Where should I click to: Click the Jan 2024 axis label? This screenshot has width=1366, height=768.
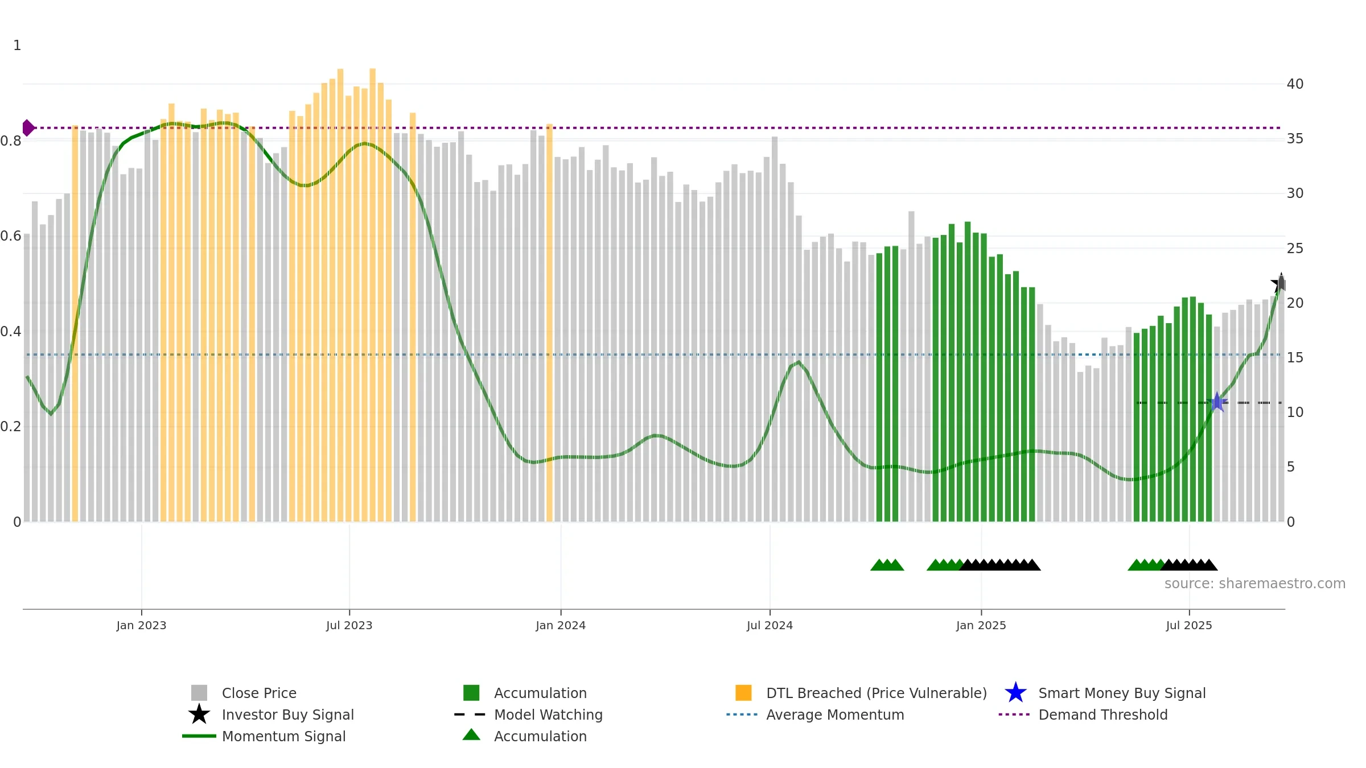(x=561, y=626)
